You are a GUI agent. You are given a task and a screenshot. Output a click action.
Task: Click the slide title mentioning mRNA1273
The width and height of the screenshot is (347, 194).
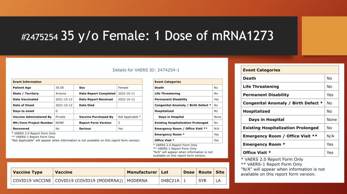(147, 36)
